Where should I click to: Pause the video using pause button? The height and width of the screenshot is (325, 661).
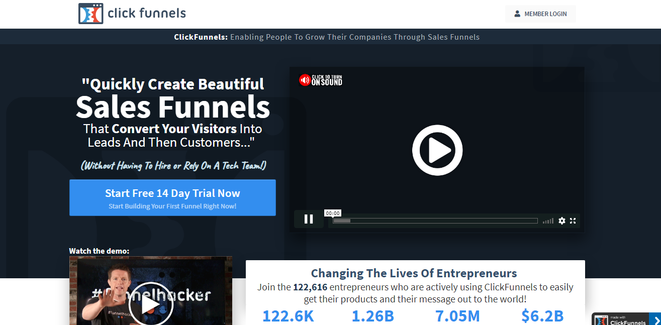click(309, 219)
